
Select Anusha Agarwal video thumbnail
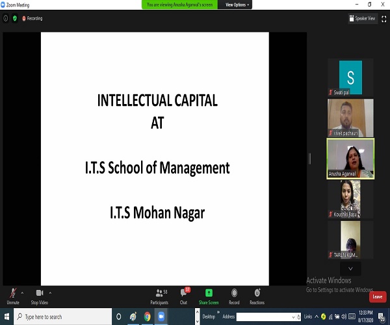click(x=350, y=159)
